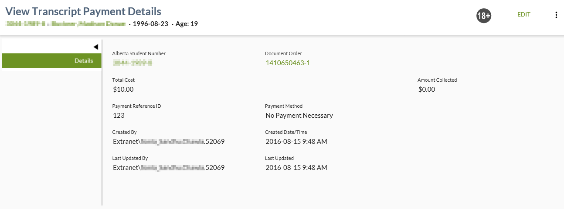The height and width of the screenshot is (209, 564).
Task: Click the Amount Collected value $0.00
Action: point(426,90)
